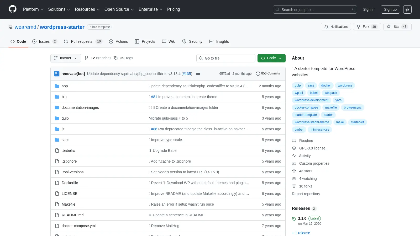Open the Pricing page

174,9
